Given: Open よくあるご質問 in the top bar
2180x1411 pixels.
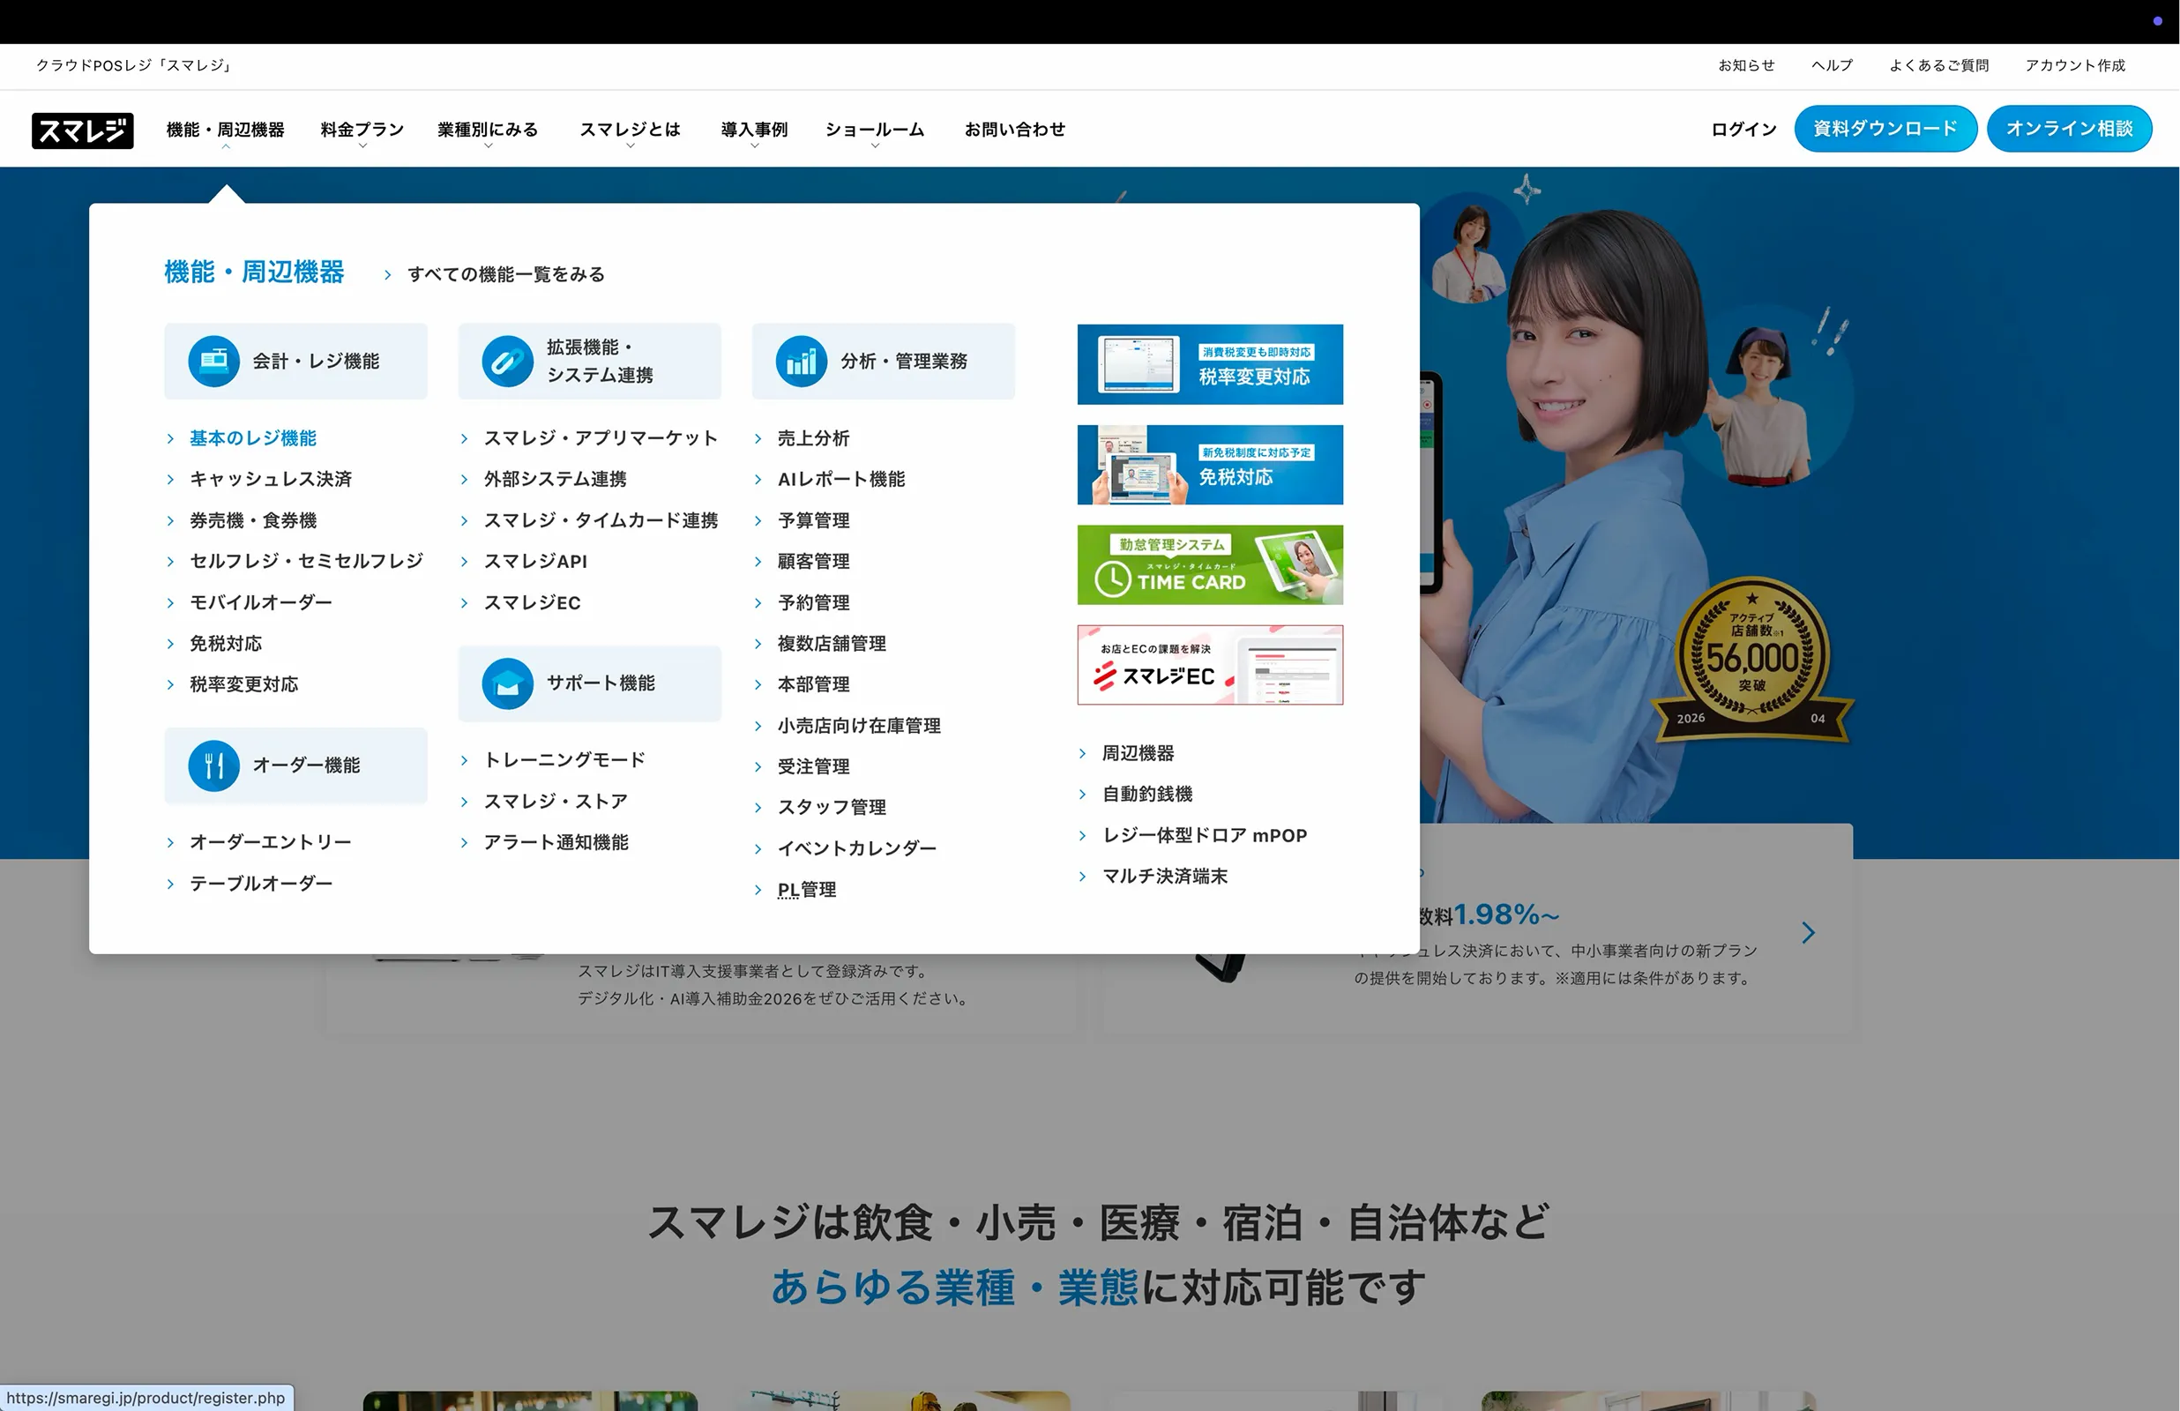Looking at the screenshot, I should (x=1939, y=65).
